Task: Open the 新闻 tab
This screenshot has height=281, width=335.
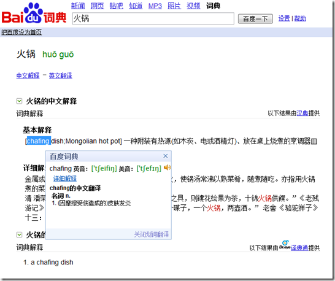Action: 78,6
